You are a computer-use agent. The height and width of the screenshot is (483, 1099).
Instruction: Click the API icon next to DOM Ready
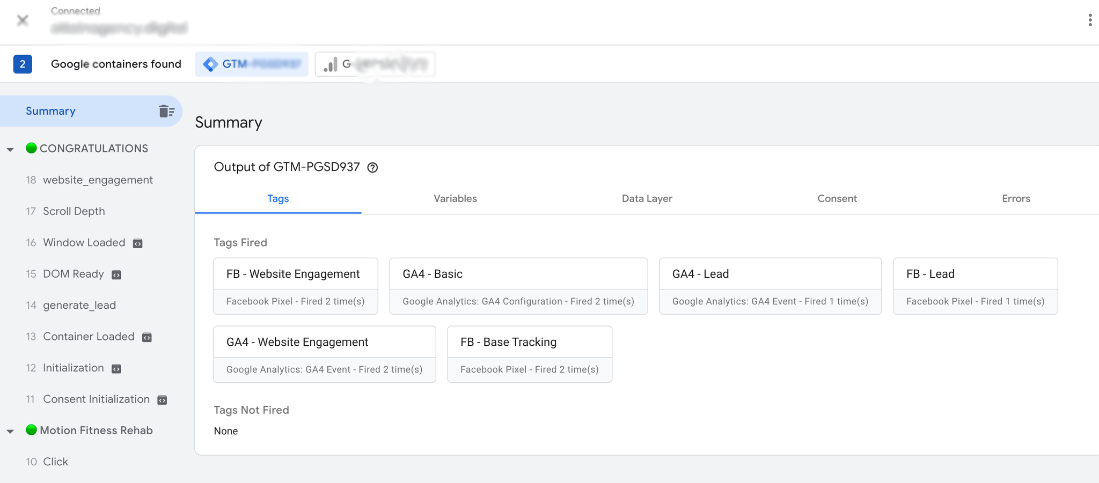[116, 275]
